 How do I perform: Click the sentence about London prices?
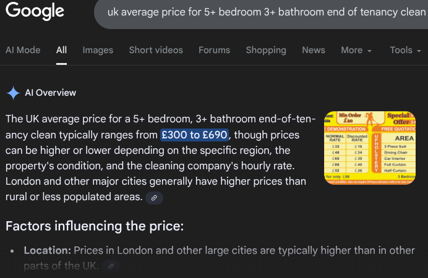155,181
